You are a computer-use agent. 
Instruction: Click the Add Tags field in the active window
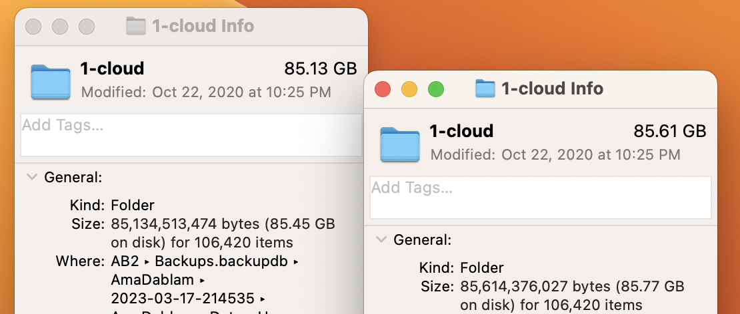541,198
